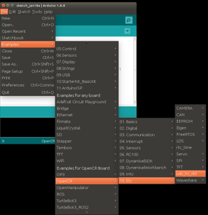Expand the 07.Display examples submenu
Viewport: 208px width, 215px height.
click(87, 62)
